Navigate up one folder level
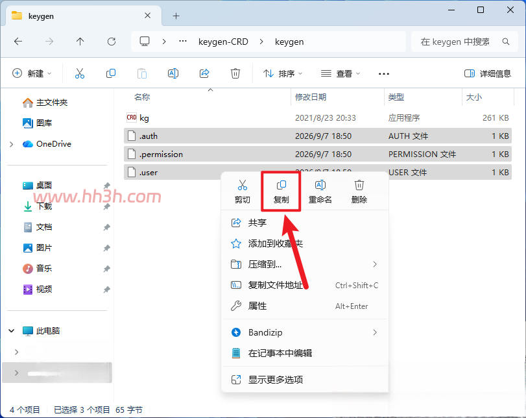 (x=80, y=42)
